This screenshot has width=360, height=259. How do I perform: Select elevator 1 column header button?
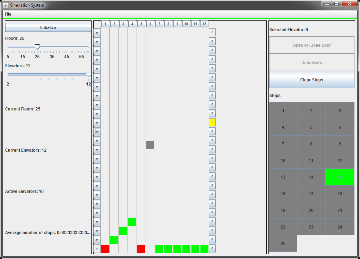pyautogui.click(x=105, y=24)
